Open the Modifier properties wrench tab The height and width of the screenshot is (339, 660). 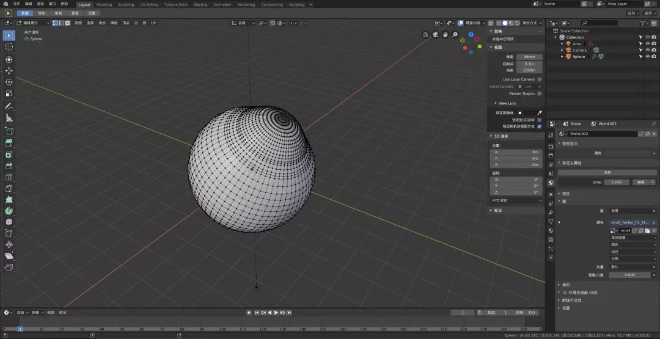click(551, 213)
